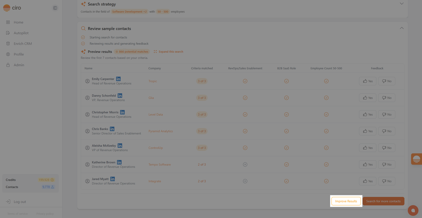Click Katherine Brown's avatar icon
422x218 pixels.
coord(87,164)
